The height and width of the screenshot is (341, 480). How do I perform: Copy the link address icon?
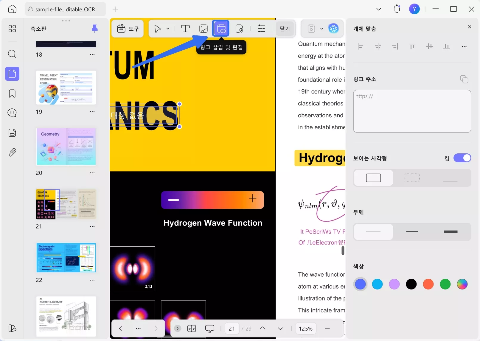tap(464, 79)
